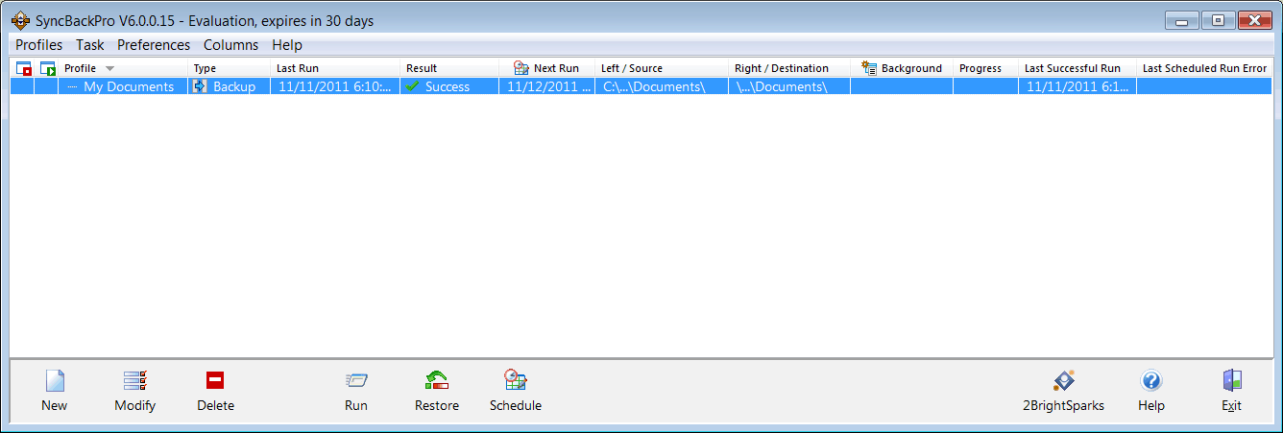Screen dimensions: 1283x433
Task: Click the Restore icon
Action: [437, 381]
